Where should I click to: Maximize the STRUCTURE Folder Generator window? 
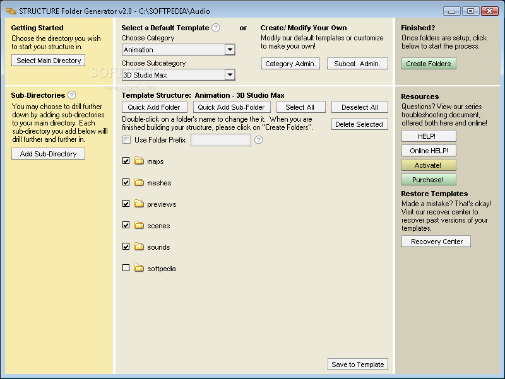(470, 11)
